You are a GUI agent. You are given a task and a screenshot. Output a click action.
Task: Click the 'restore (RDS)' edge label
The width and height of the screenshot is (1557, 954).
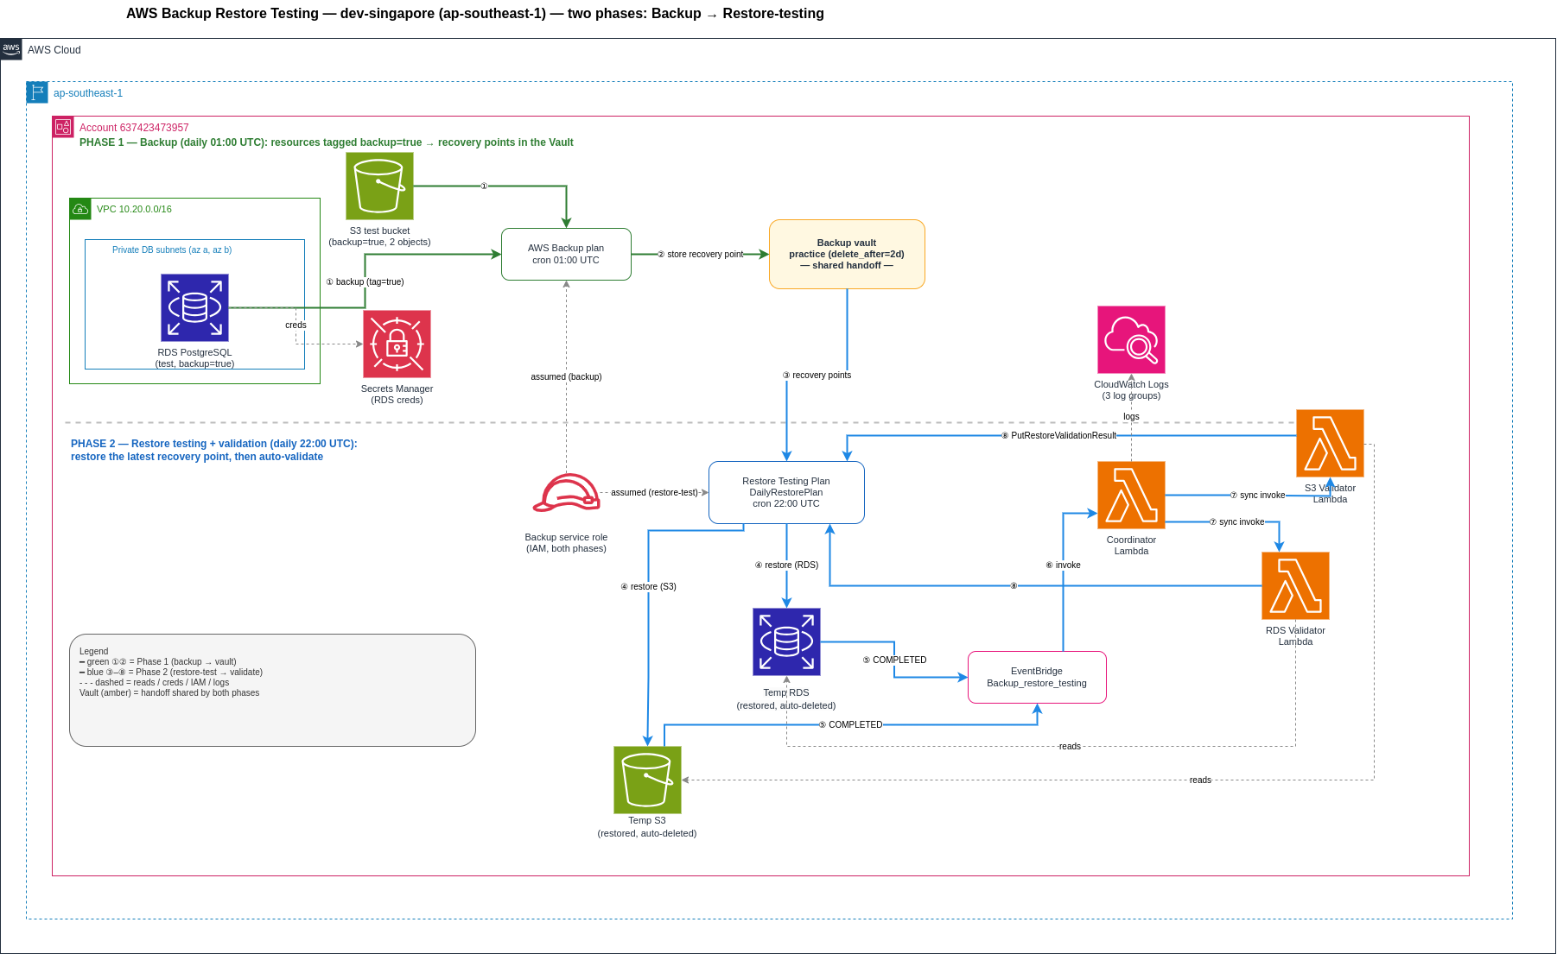(x=786, y=565)
